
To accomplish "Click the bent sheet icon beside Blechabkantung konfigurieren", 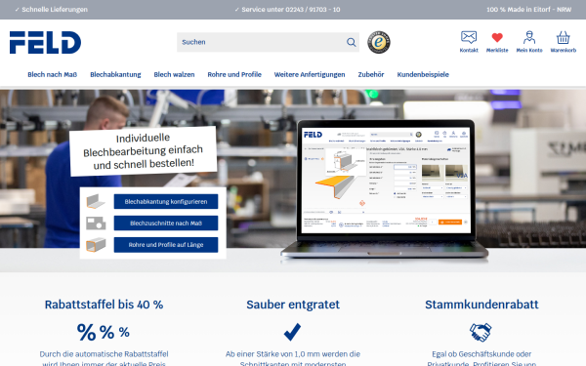I will (96, 201).
